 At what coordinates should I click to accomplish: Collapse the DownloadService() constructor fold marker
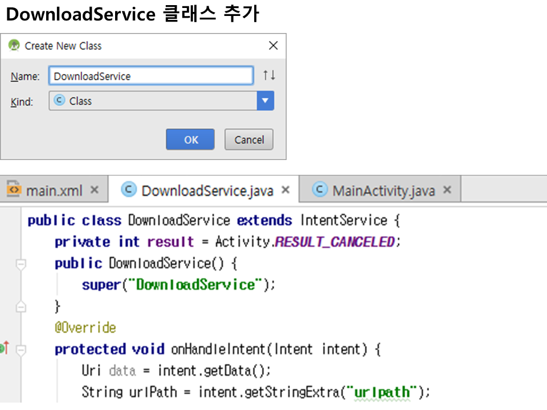pos(21,264)
